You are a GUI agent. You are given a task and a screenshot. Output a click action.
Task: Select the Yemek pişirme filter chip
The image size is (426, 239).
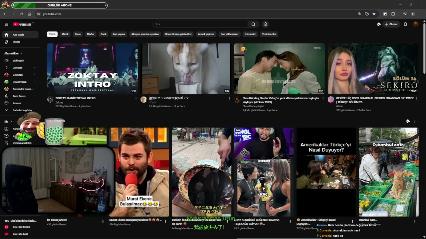[x=206, y=34]
